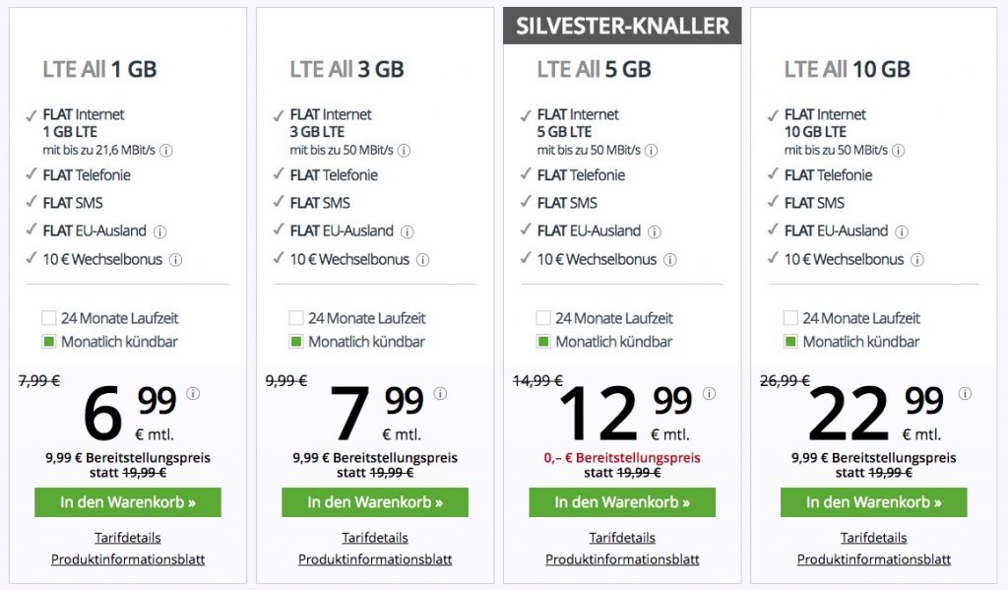
Task: Click Wechselbonus info icon in LTE All 10 GB
Action: 917,260
